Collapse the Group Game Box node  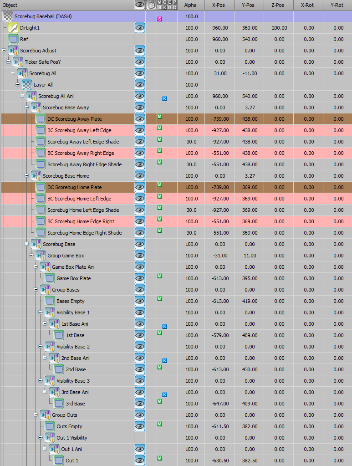pyautogui.click(x=31, y=255)
